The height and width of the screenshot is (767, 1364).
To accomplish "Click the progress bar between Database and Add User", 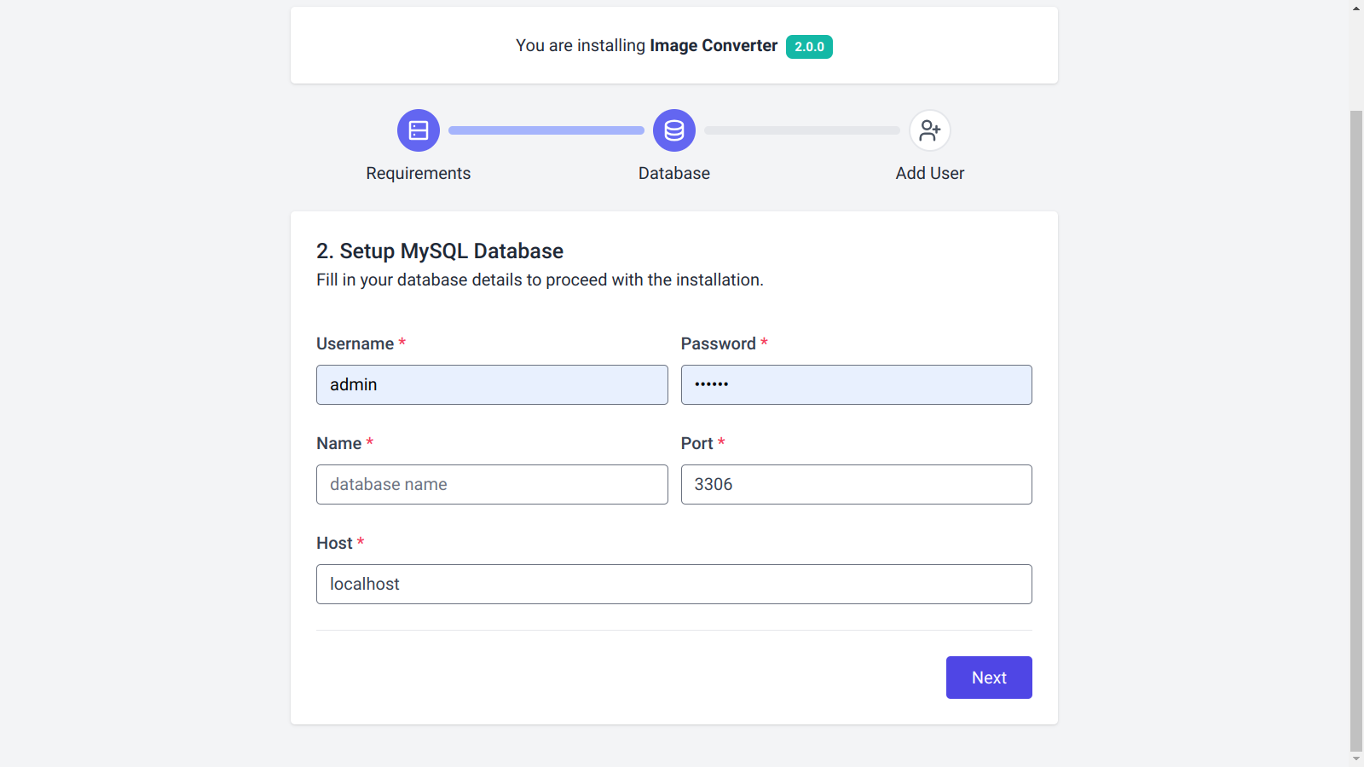I will point(802,130).
